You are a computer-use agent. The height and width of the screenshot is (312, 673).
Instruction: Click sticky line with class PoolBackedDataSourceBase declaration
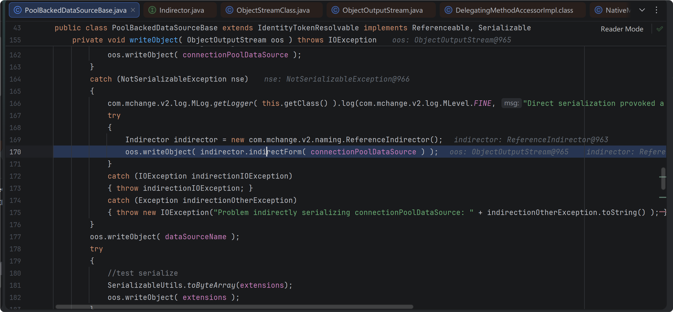point(293,28)
